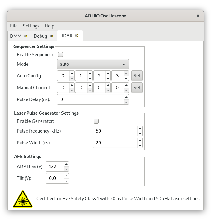Click the detach icon on Debug tab
The height and width of the screenshot is (222, 214).
[51, 36]
